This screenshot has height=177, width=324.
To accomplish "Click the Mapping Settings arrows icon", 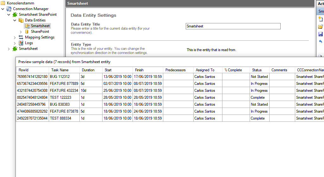I will tap(21, 37).
